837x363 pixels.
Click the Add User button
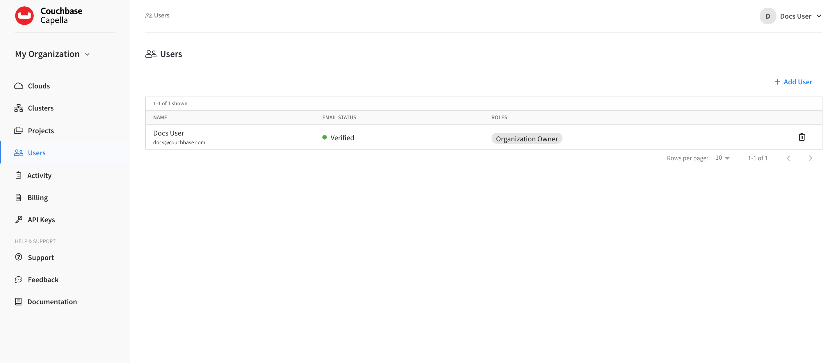coord(793,82)
